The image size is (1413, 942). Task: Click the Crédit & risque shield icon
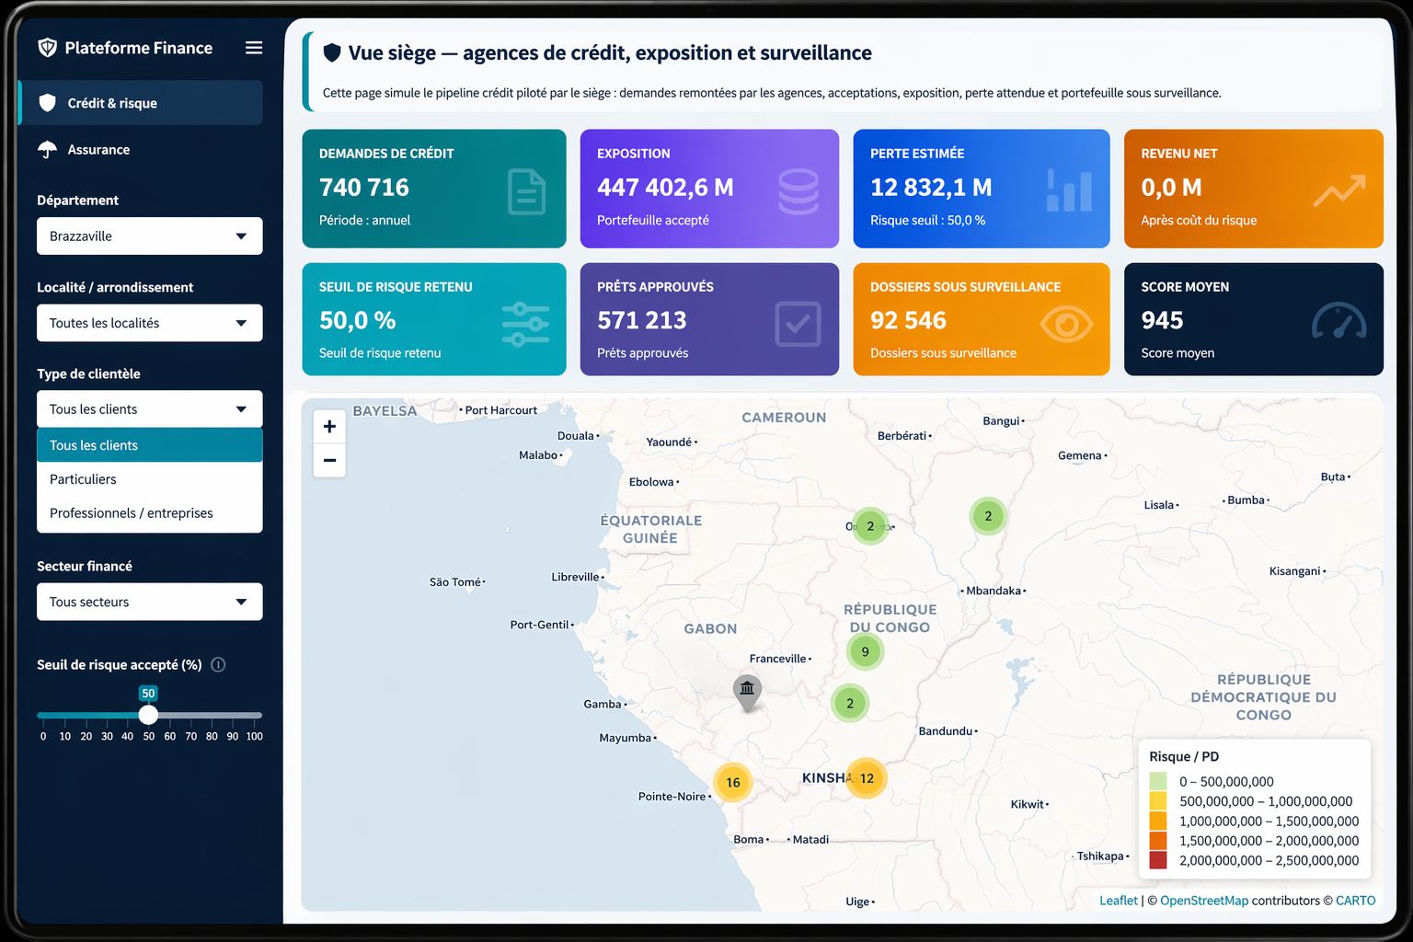click(47, 103)
